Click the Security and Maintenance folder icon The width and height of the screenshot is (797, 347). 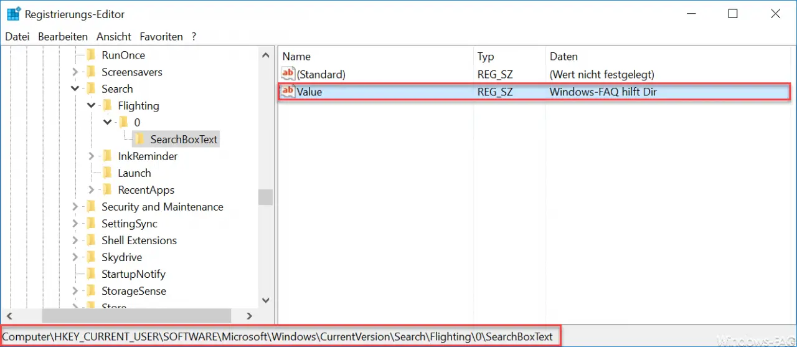pyautogui.click(x=91, y=207)
